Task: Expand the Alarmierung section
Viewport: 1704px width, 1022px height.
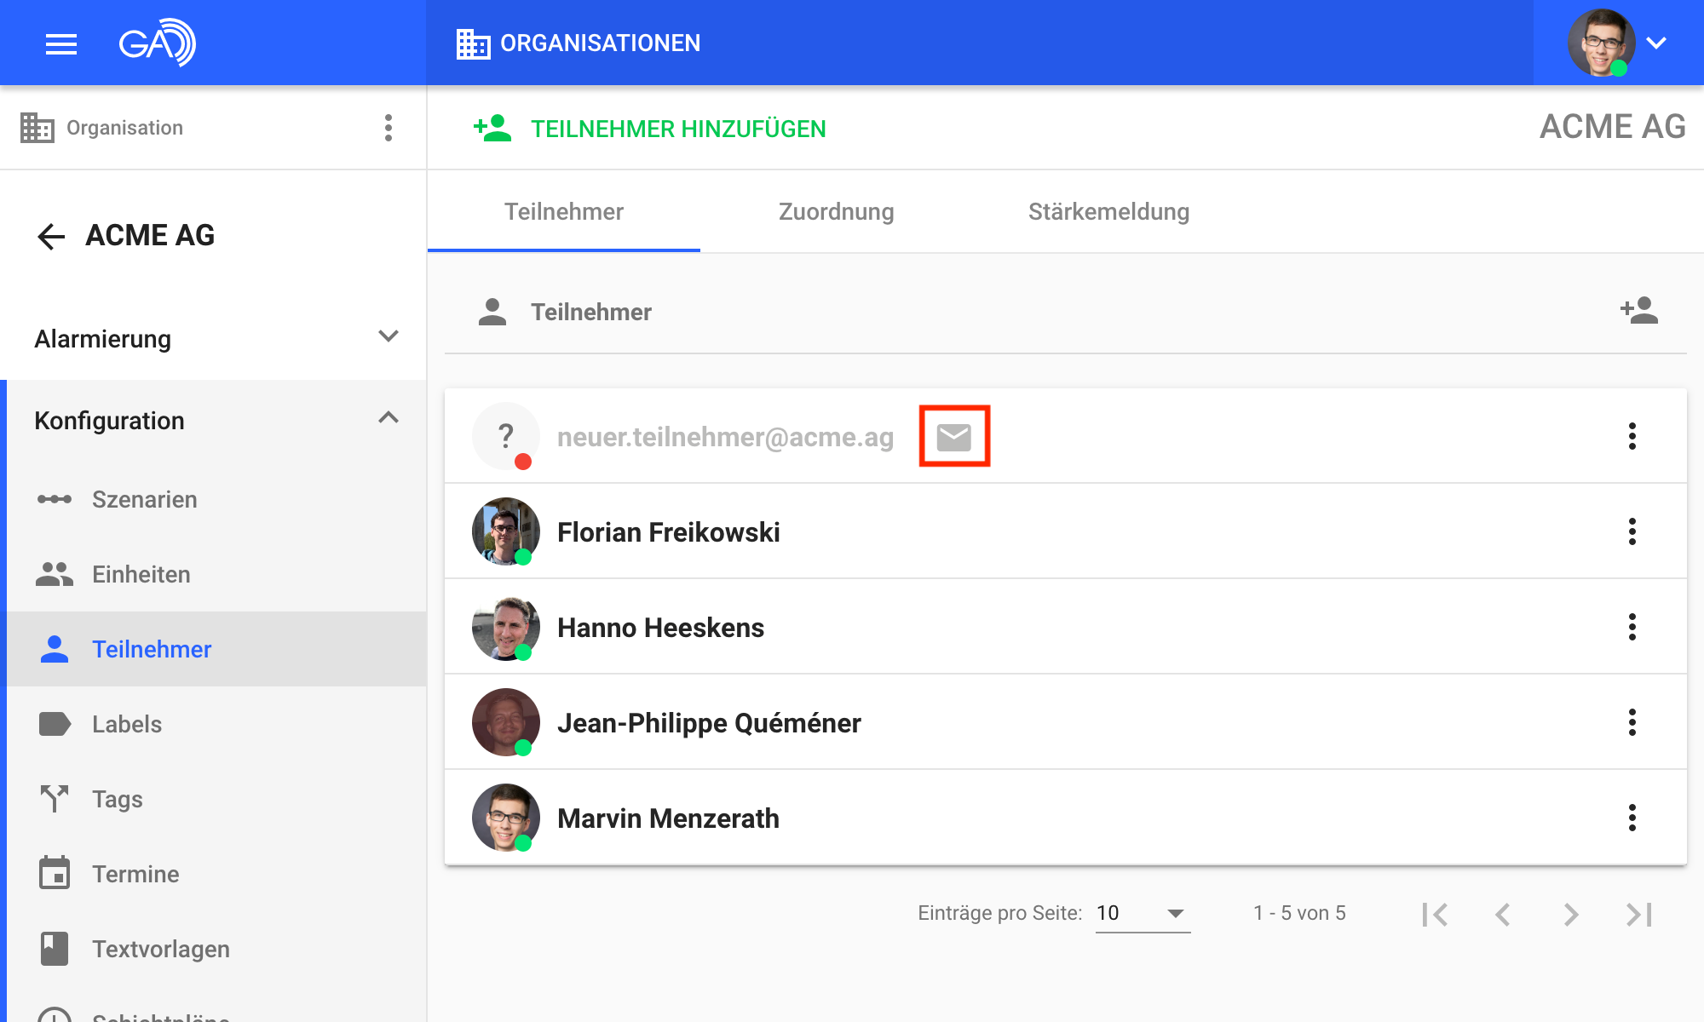Action: click(x=388, y=337)
